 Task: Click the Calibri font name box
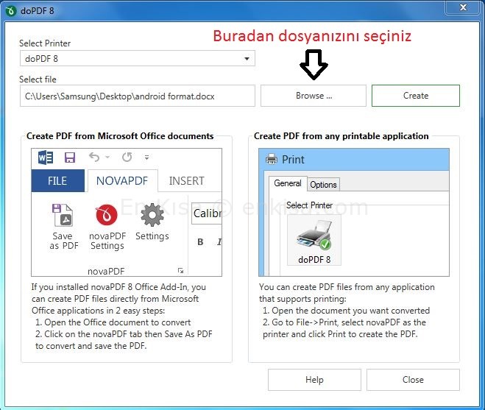click(207, 213)
